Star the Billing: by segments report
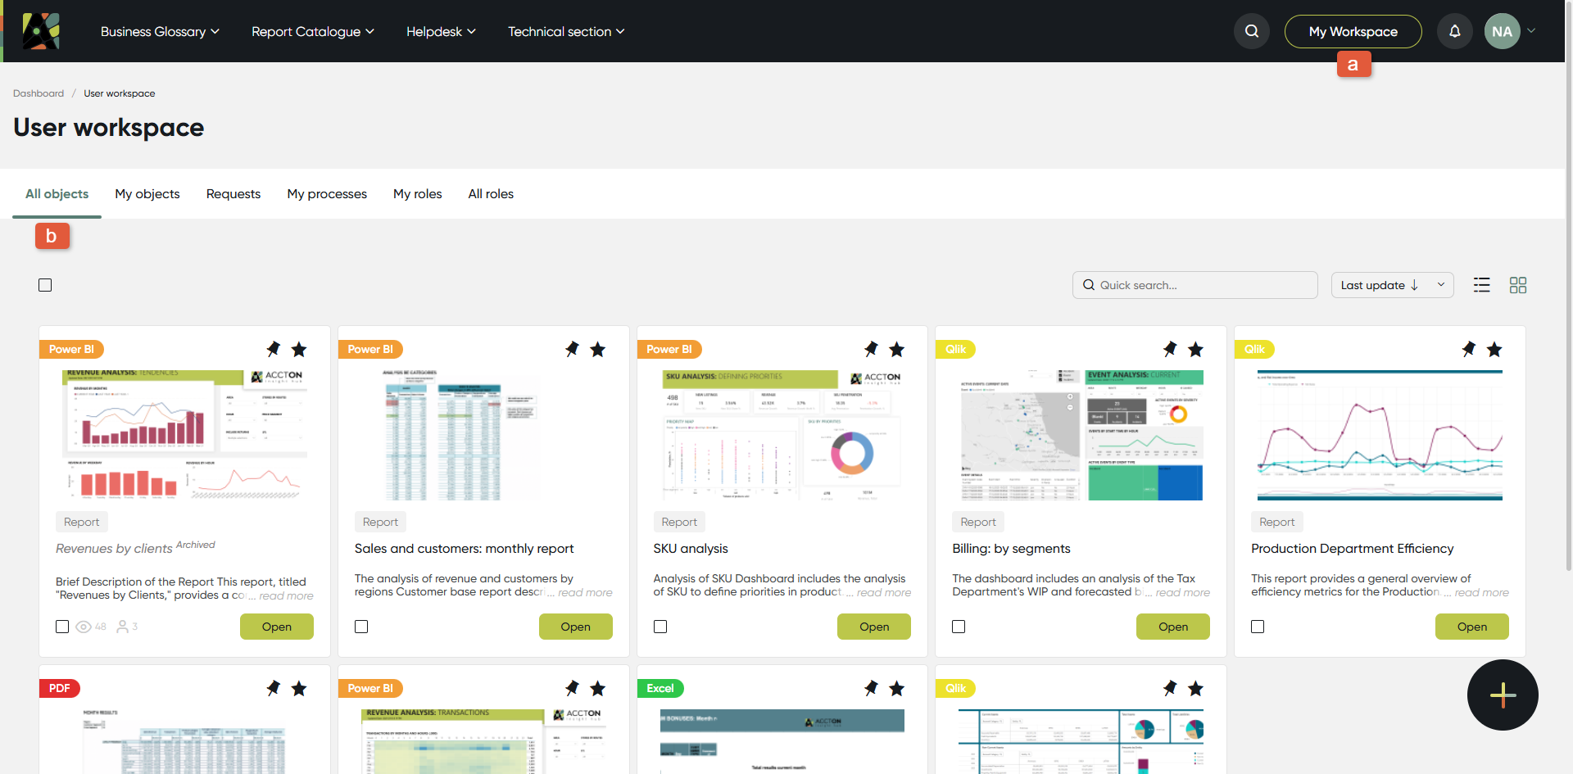Viewport: 1573px width, 774px height. click(x=1195, y=350)
